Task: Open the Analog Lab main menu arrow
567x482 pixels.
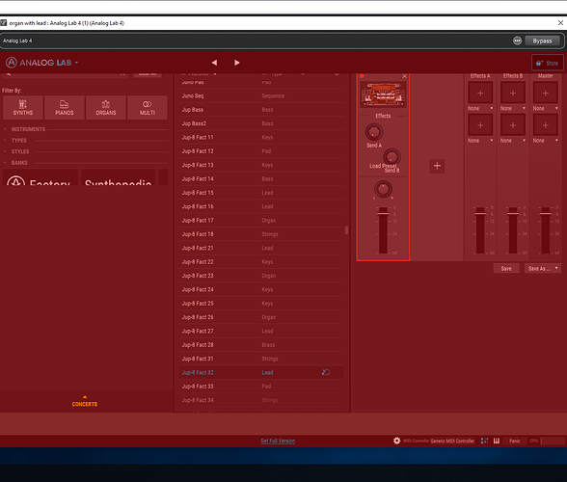Action: (77, 63)
